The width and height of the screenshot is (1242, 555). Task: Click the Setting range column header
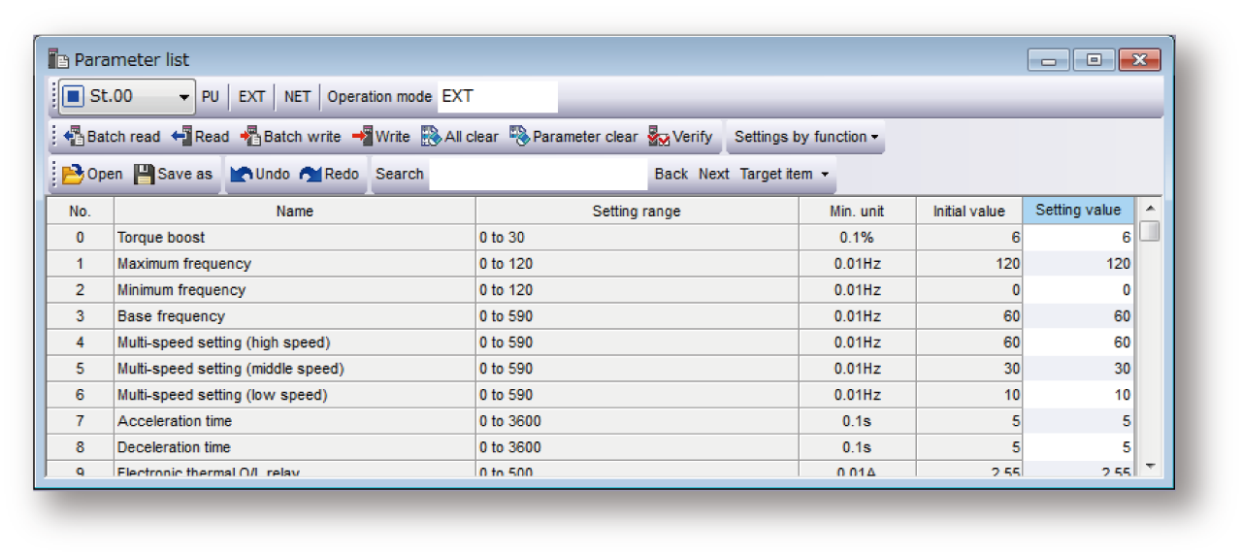click(637, 212)
